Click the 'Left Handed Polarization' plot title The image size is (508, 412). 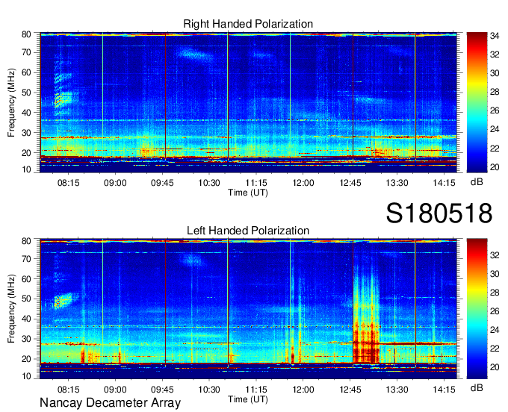(248, 231)
